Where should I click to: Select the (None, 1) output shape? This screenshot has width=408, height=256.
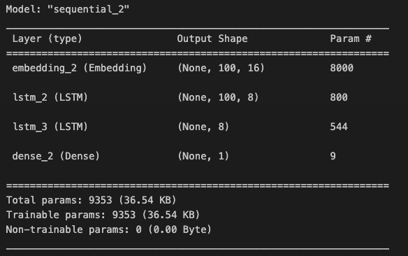click(203, 156)
